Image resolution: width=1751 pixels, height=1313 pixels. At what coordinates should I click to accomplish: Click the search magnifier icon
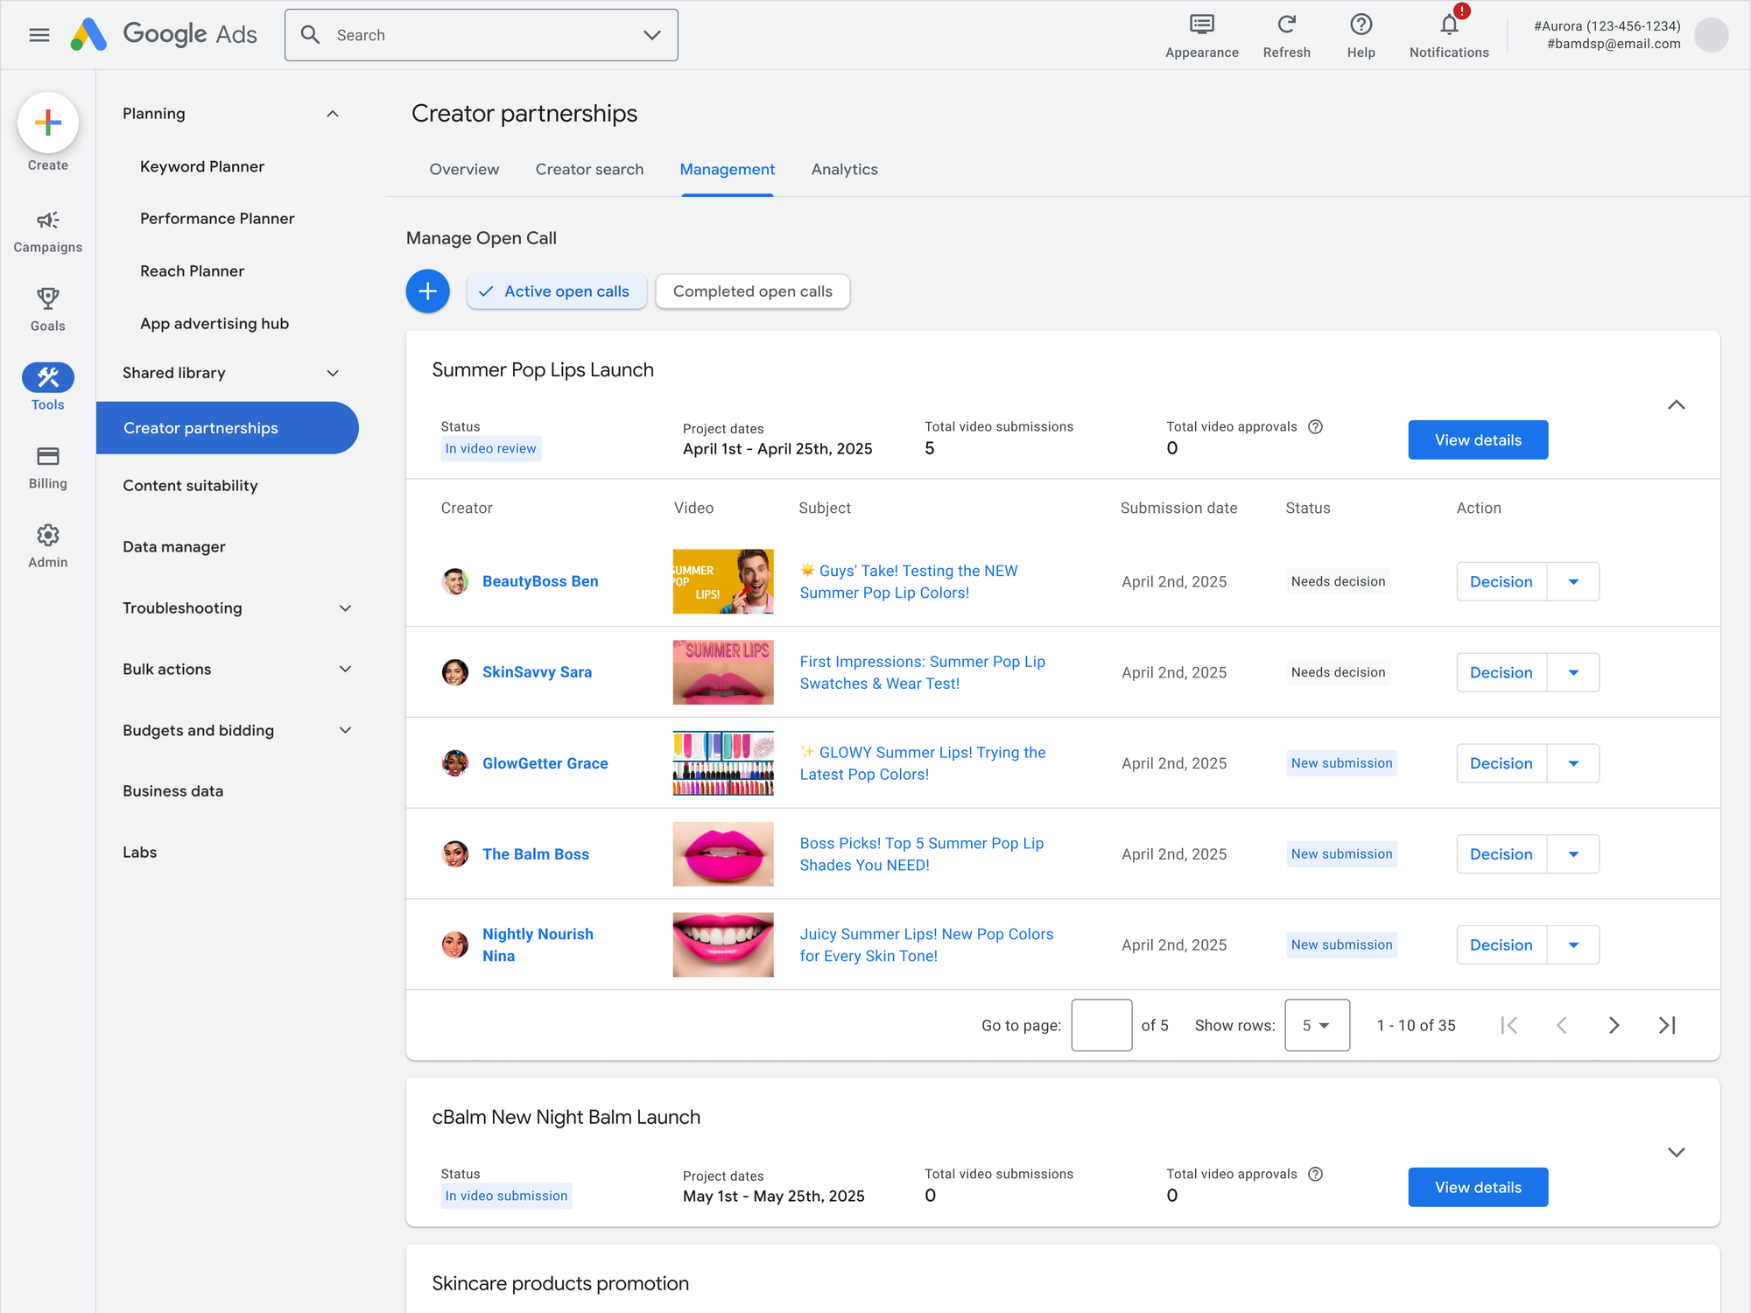click(x=310, y=35)
